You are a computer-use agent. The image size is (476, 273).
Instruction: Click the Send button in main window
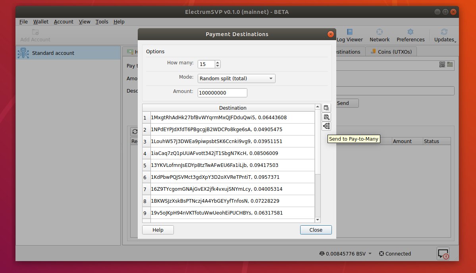[347, 103]
